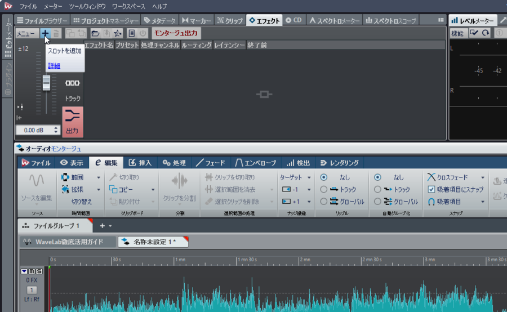Viewport: 507px width, 312px height.
Task: Click the level meter reset arrow icon
Action: pyautogui.click(x=486, y=33)
